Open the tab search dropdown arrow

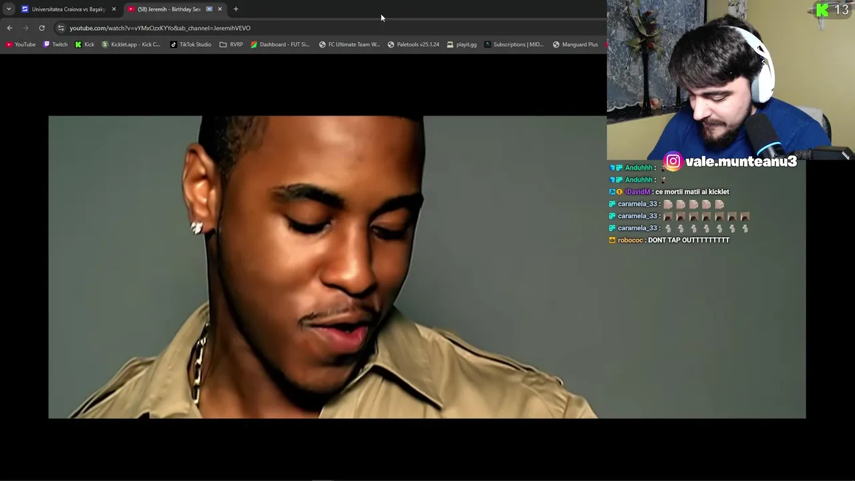click(9, 9)
